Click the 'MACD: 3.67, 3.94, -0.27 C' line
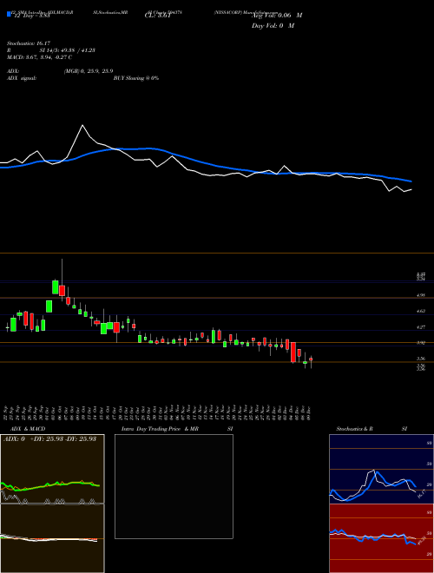This screenshot has width=434, height=573. coord(39,57)
